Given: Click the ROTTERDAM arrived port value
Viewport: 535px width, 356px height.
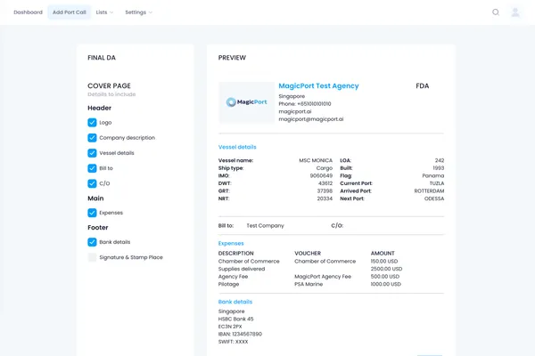Looking at the screenshot, I should pyautogui.click(x=429, y=191).
